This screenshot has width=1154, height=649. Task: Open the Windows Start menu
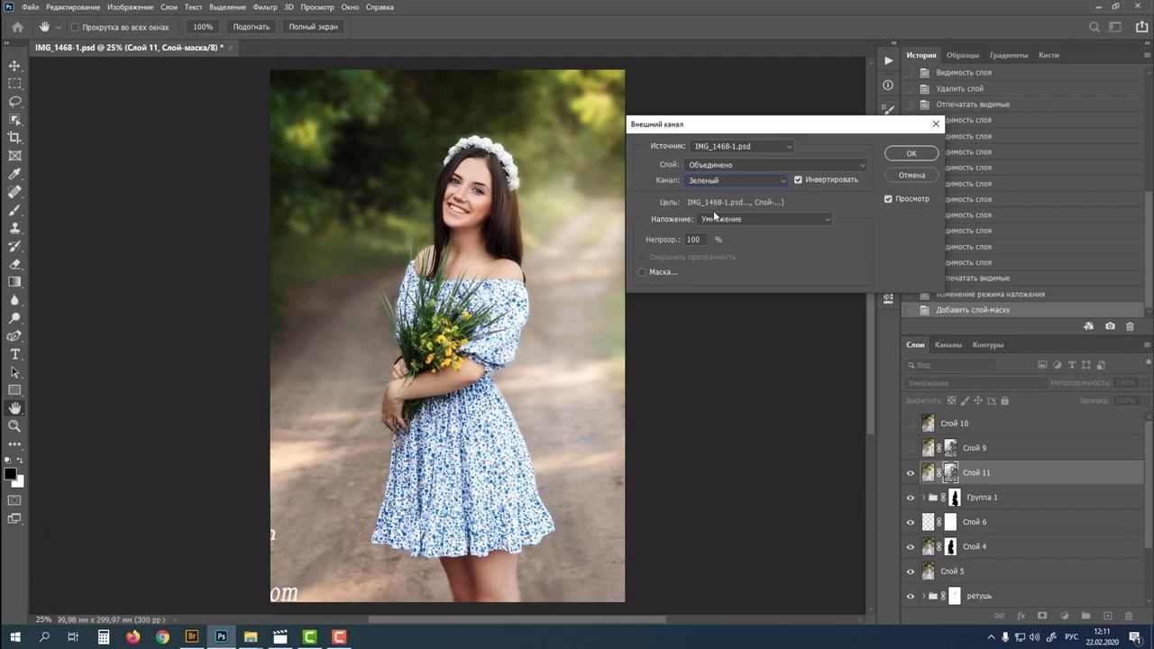coord(14,637)
